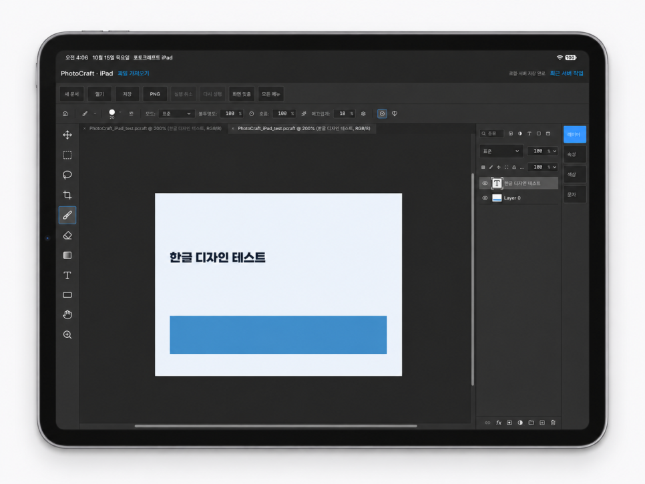Image resolution: width=645 pixels, height=484 pixels.
Task: Create a new layer group folder
Action: 531,423
